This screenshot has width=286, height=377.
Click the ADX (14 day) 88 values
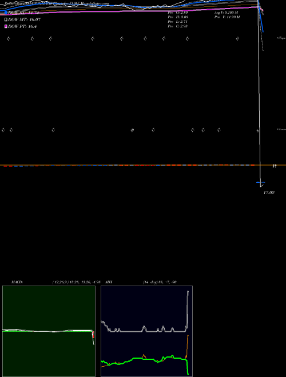(x=160, y=282)
